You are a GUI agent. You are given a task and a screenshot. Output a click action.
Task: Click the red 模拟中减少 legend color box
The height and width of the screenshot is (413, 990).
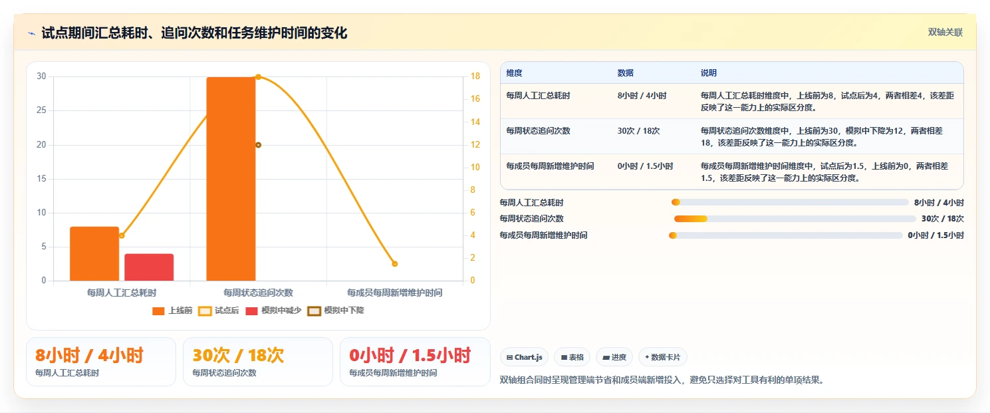251,311
